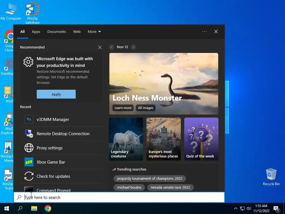Click the Type here to search box
This screenshot has width=285, height=214.
[119, 197]
